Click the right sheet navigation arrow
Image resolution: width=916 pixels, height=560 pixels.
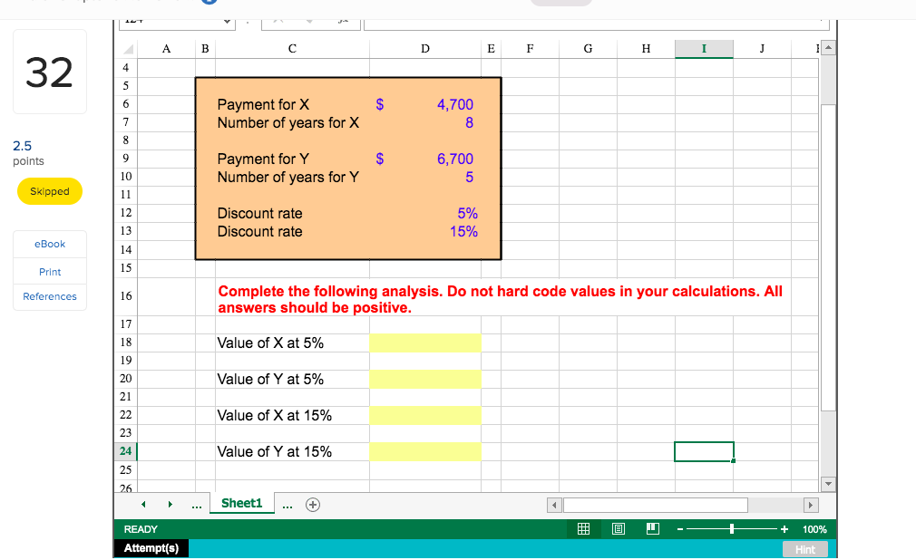(171, 504)
